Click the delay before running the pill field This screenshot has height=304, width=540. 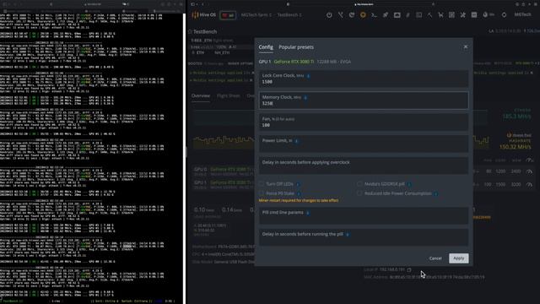(364, 237)
